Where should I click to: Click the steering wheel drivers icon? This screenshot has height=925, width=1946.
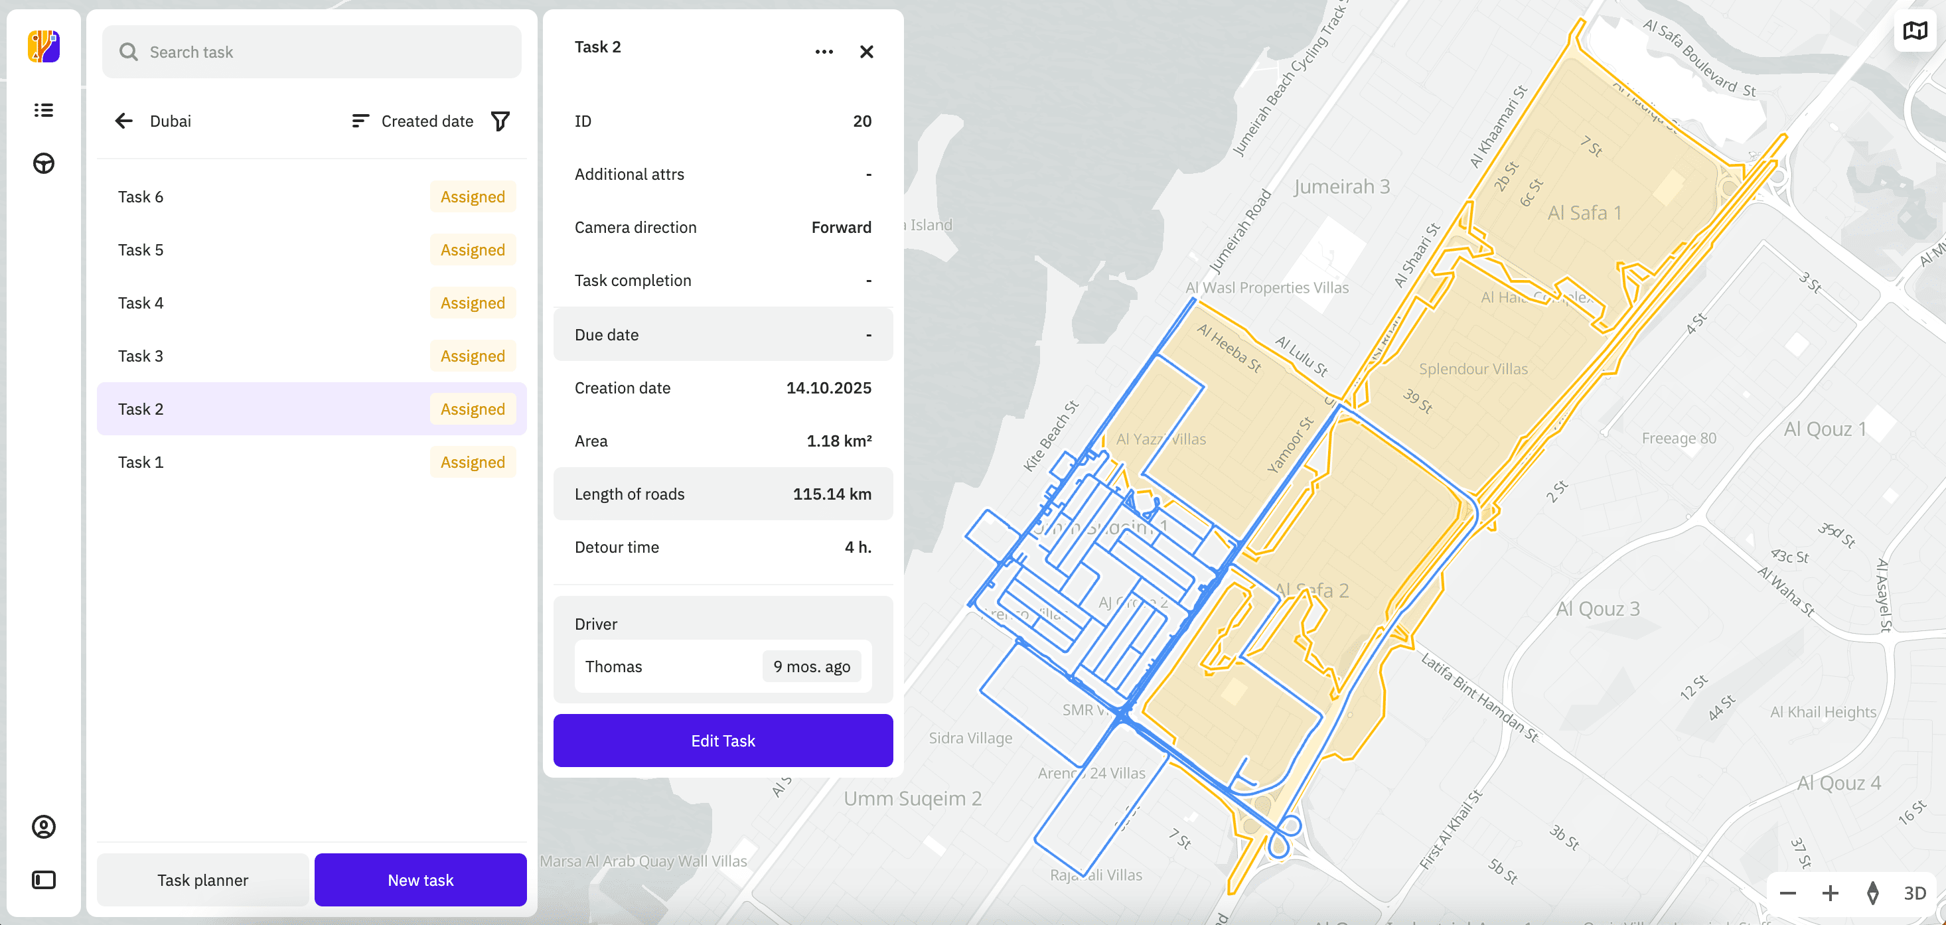(44, 163)
